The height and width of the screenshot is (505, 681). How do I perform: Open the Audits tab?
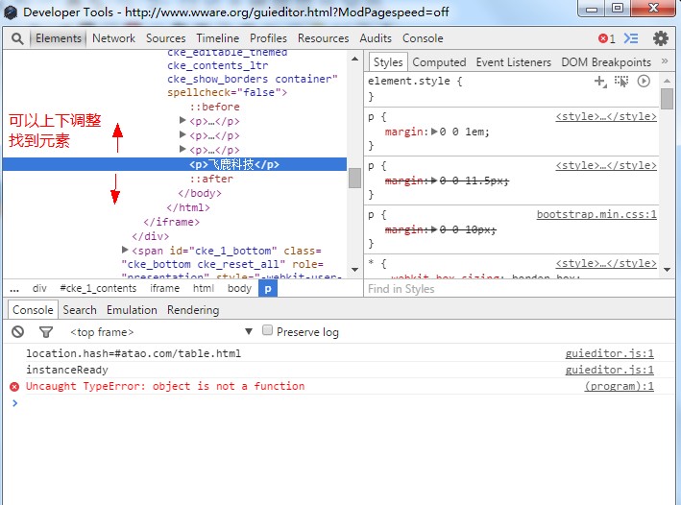pyautogui.click(x=376, y=38)
